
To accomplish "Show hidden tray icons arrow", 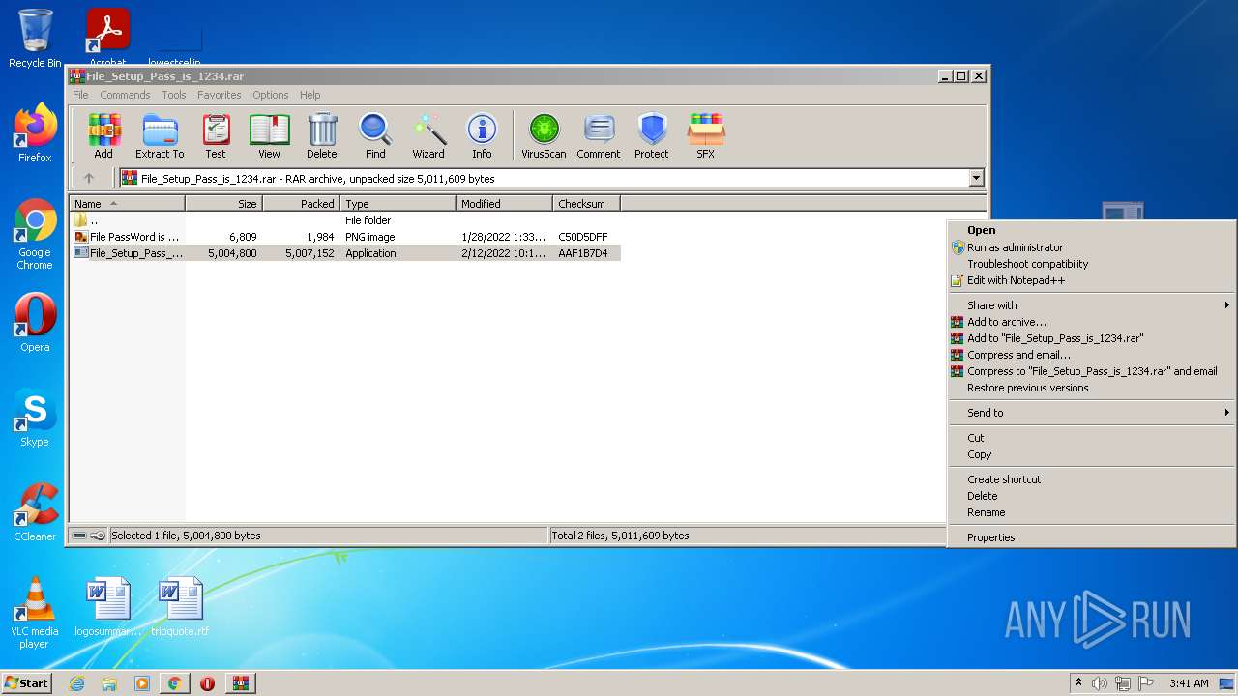I will 1078,683.
